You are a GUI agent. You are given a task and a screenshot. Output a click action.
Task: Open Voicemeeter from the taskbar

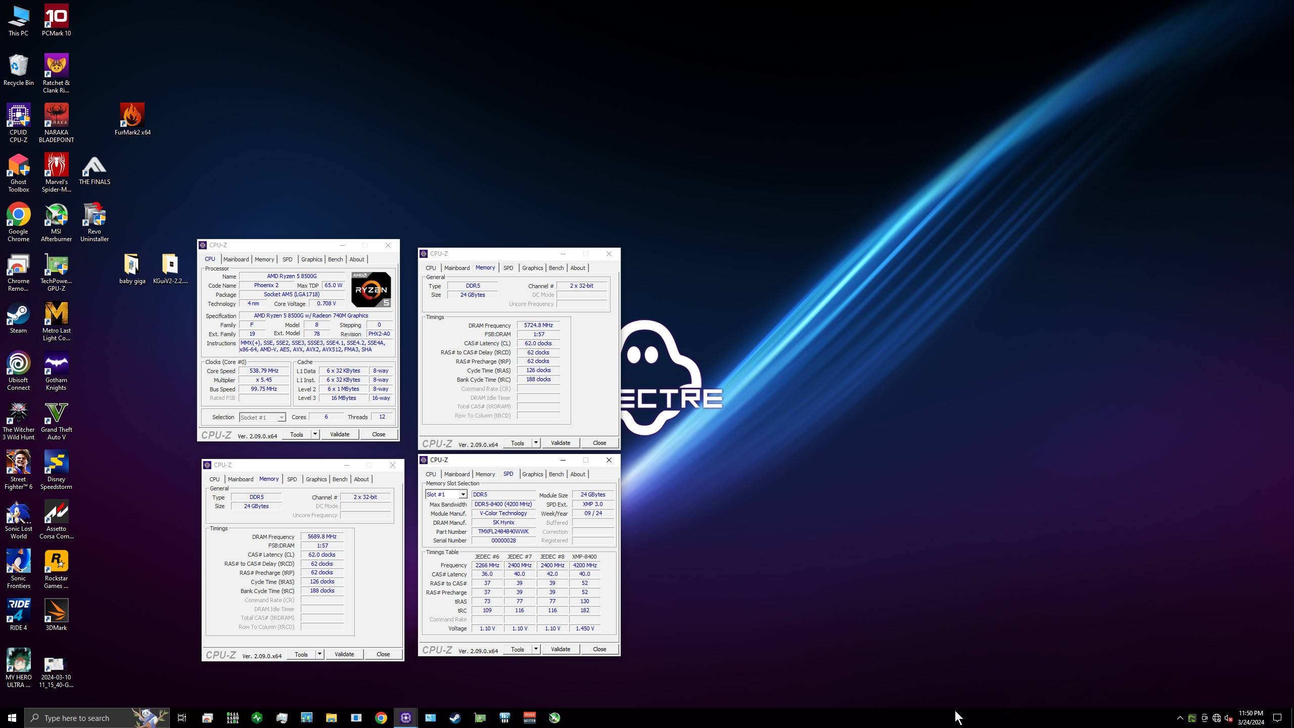click(x=529, y=718)
